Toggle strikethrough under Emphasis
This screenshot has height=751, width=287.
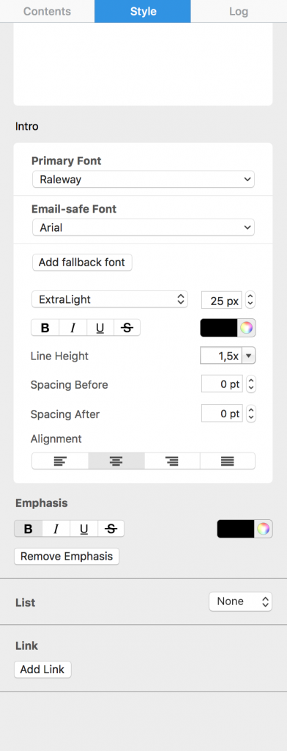111,529
